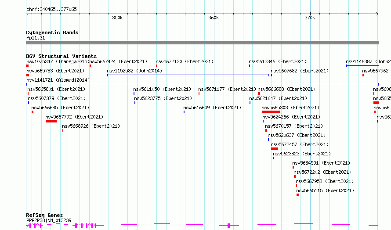Open variant nsv5623823 (Ebert2021)

point(302,154)
